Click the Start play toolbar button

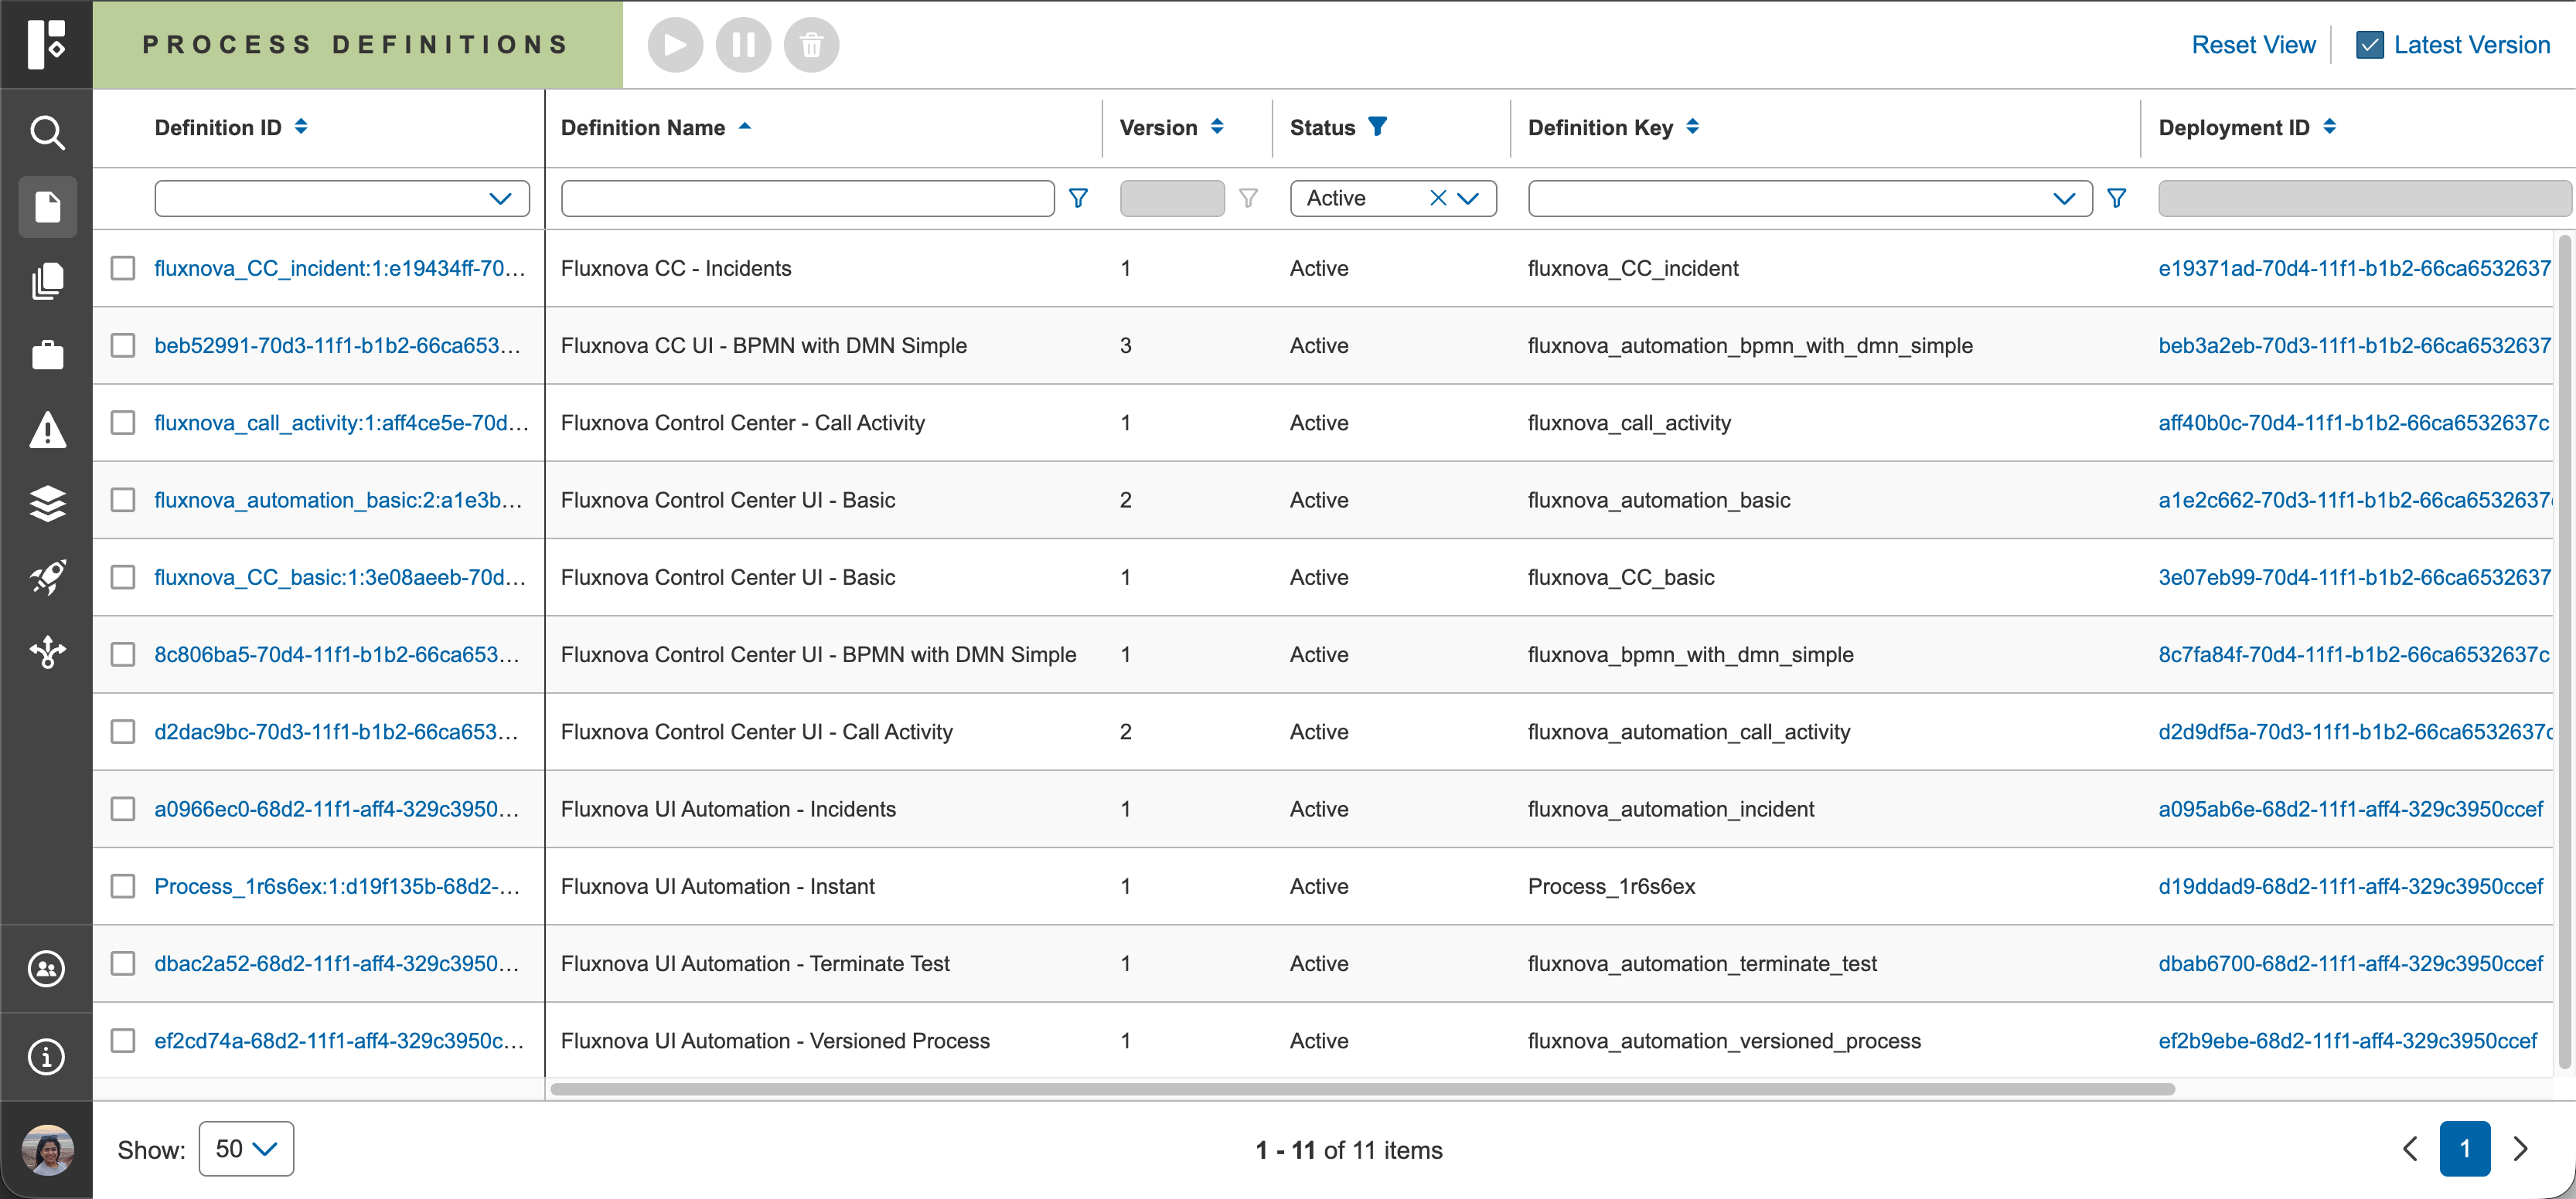675,45
